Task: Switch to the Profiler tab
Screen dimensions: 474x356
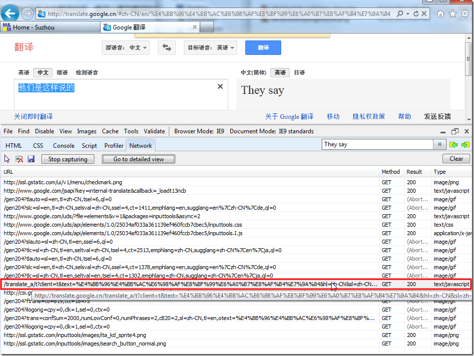Action: click(x=114, y=146)
